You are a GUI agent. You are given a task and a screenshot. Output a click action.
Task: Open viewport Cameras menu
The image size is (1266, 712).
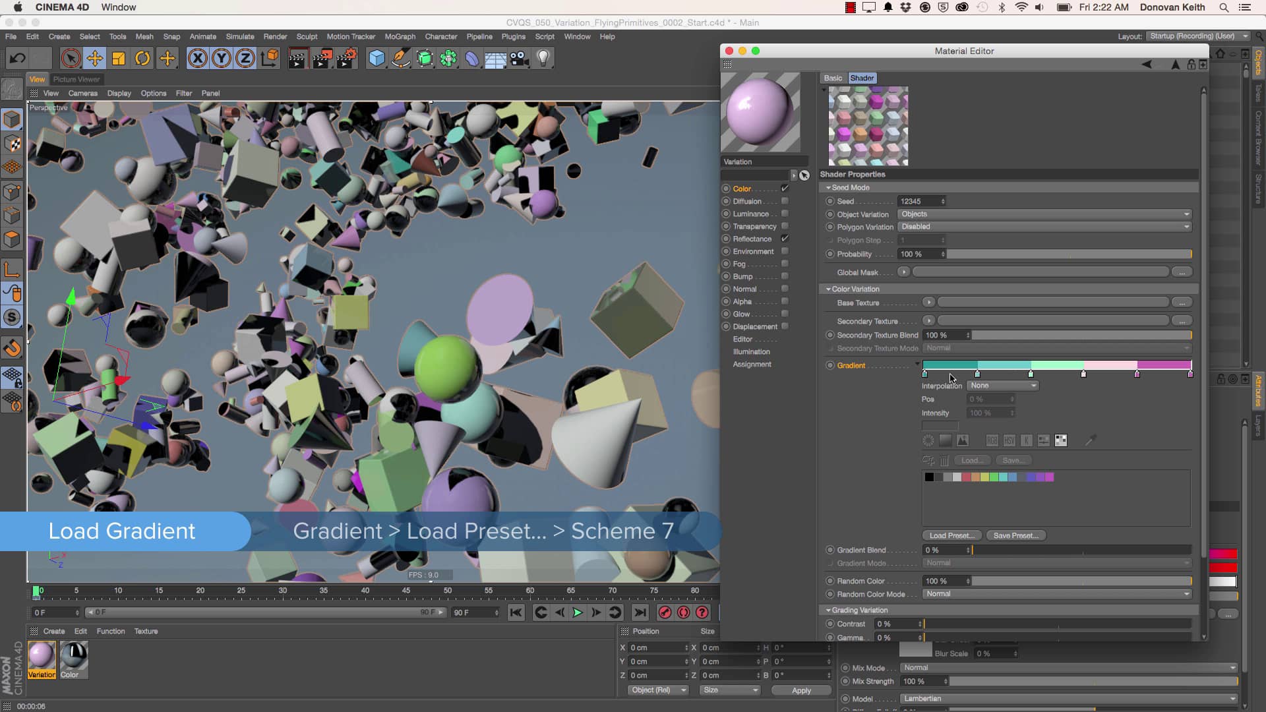pyautogui.click(x=83, y=93)
